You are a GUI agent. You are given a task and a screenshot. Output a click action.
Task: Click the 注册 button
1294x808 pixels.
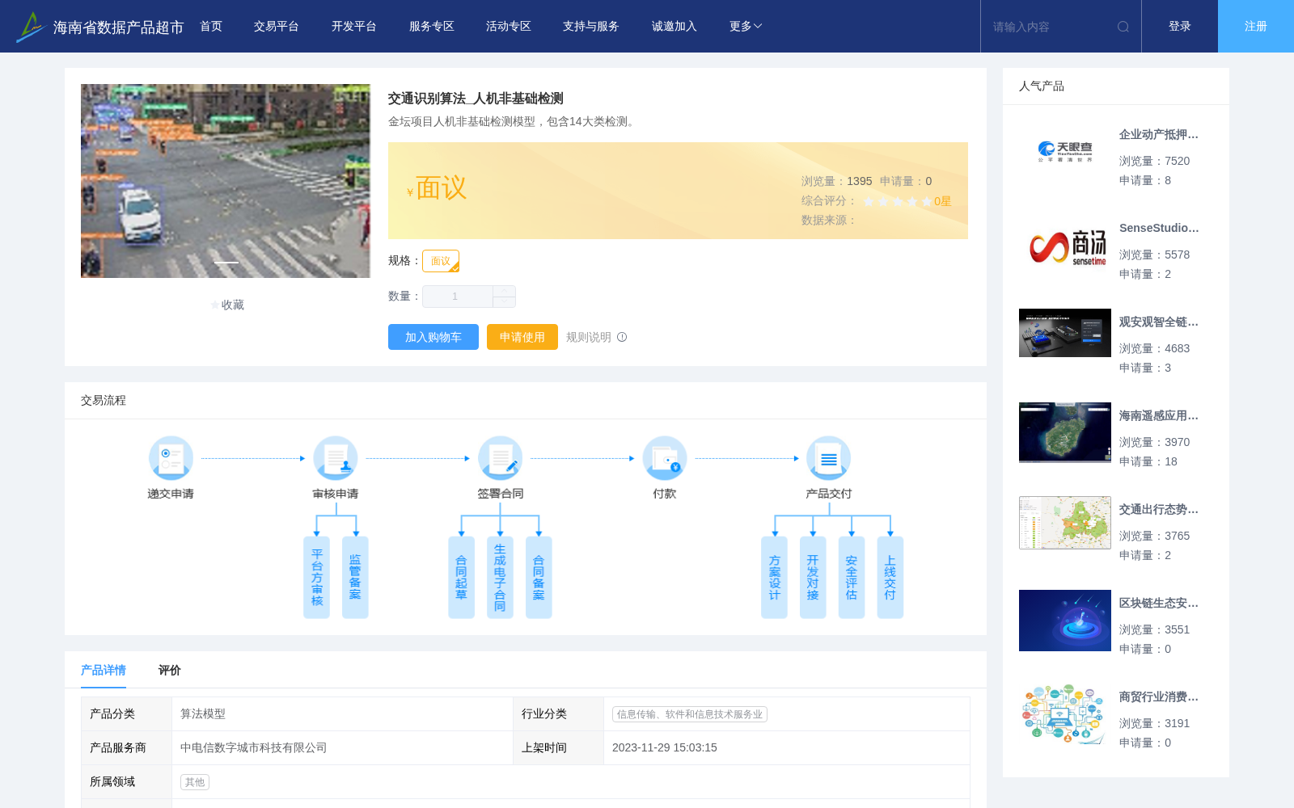(1256, 27)
